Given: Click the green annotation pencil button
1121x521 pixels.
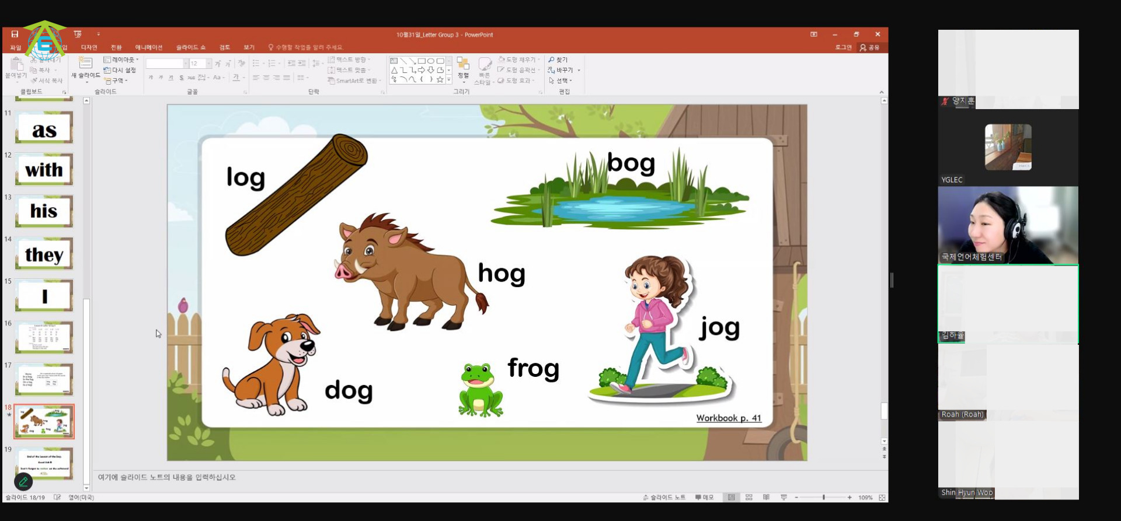Looking at the screenshot, I should [x=23, y=482].
